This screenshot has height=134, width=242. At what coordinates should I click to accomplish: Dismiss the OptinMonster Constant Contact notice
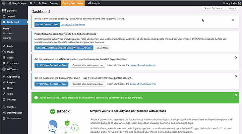[x=236, y=76]
